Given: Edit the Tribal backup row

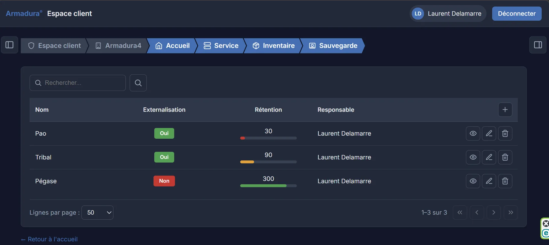Looking at the screenshot, I should (x=489, y=157).
